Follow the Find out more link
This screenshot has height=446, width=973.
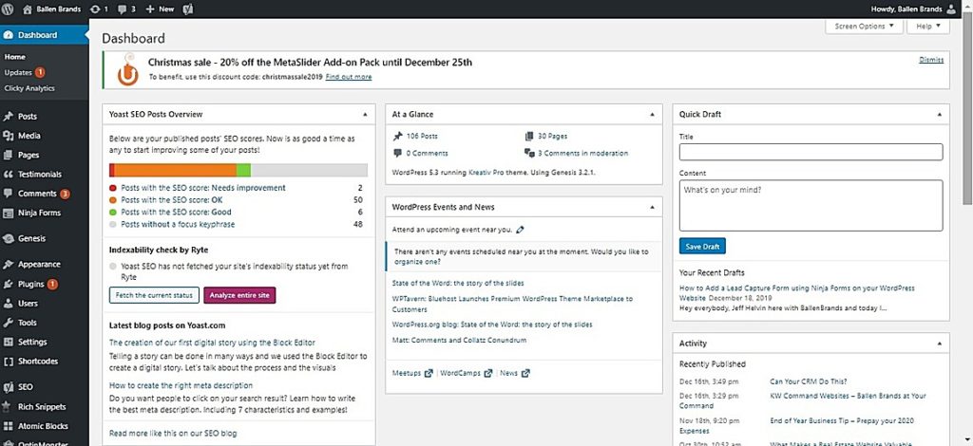coord(349,77)
